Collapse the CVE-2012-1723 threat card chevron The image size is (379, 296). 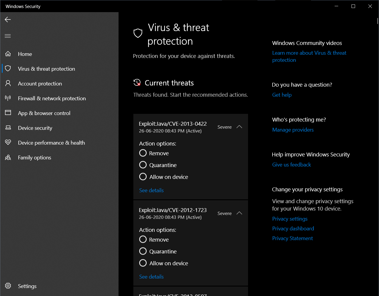tap(239, 213)
